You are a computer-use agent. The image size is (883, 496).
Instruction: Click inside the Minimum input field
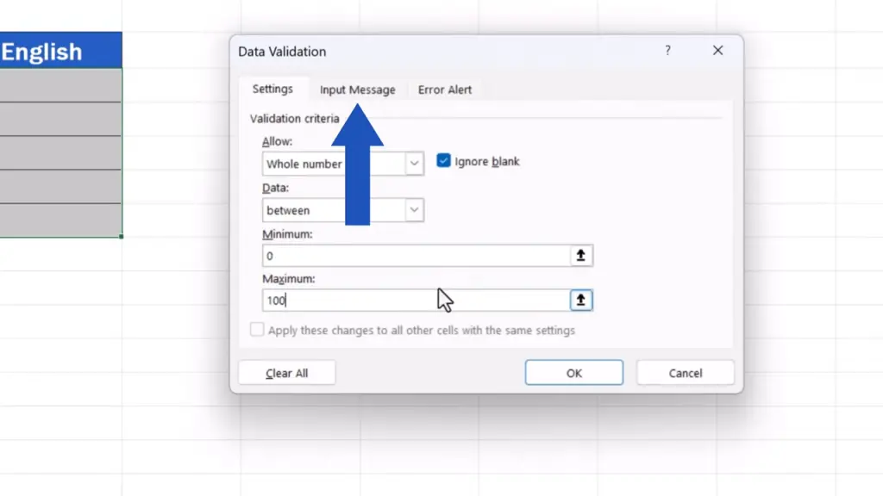point(414,256)
